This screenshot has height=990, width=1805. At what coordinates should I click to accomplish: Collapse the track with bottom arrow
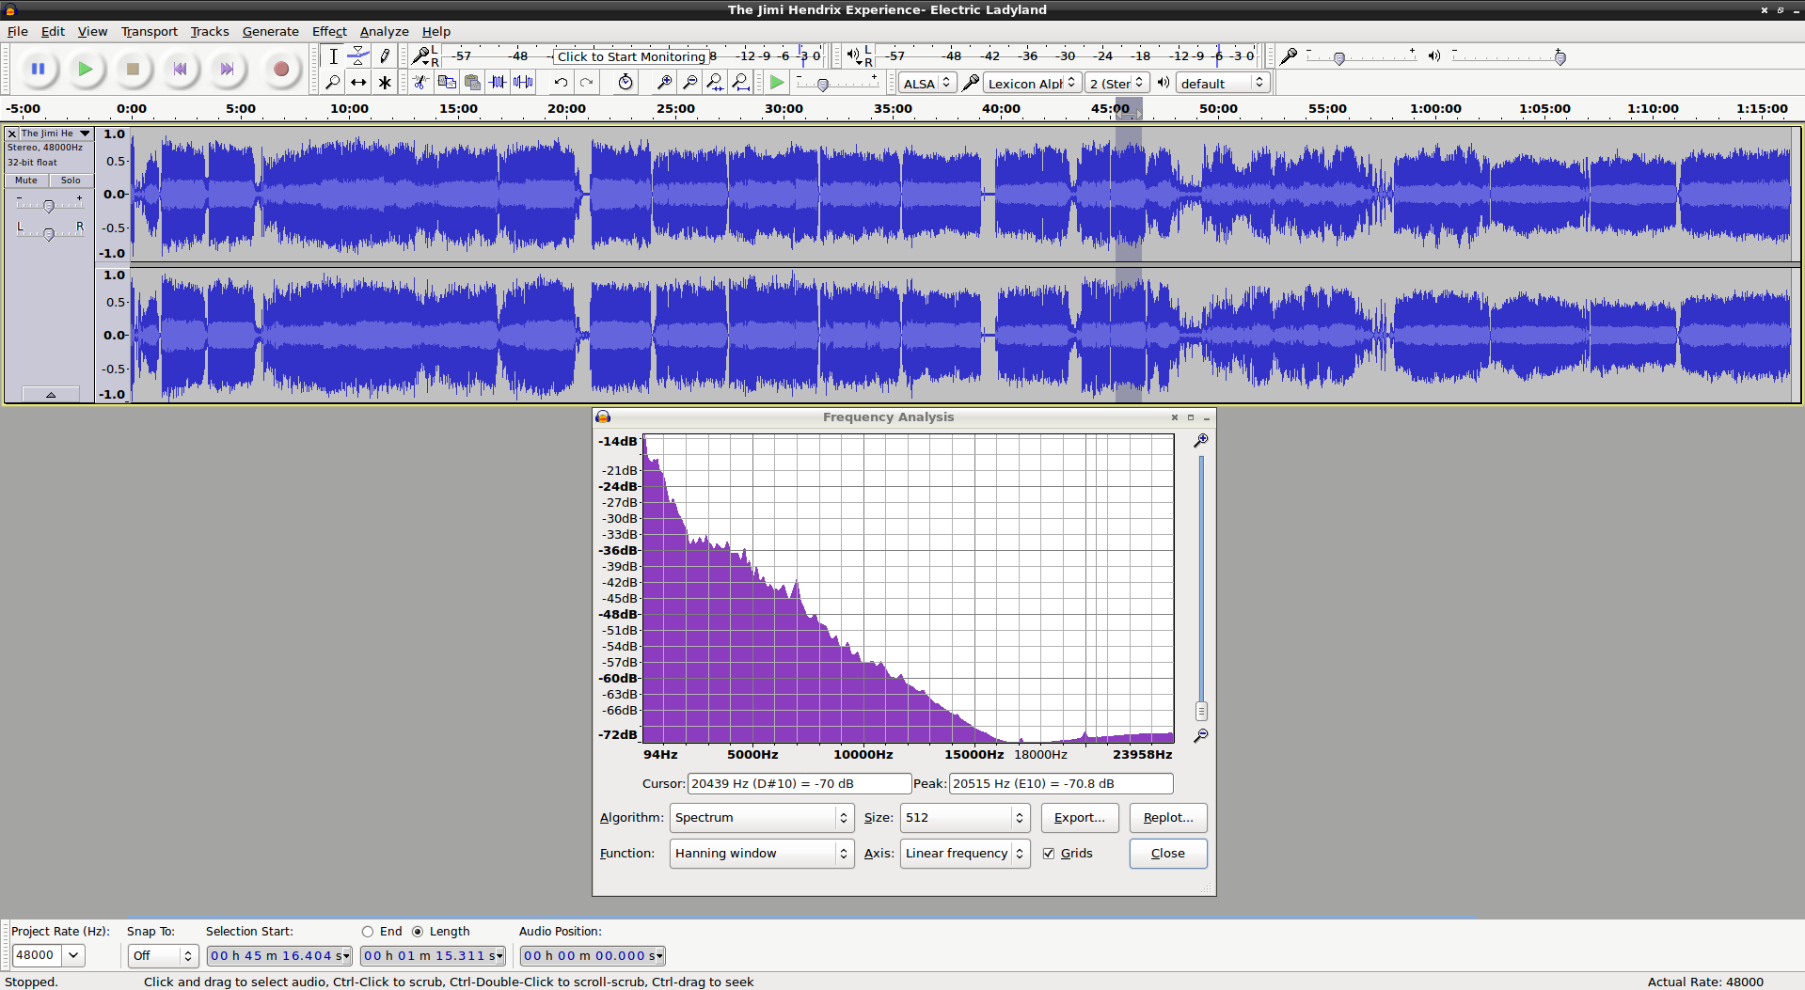51,395
